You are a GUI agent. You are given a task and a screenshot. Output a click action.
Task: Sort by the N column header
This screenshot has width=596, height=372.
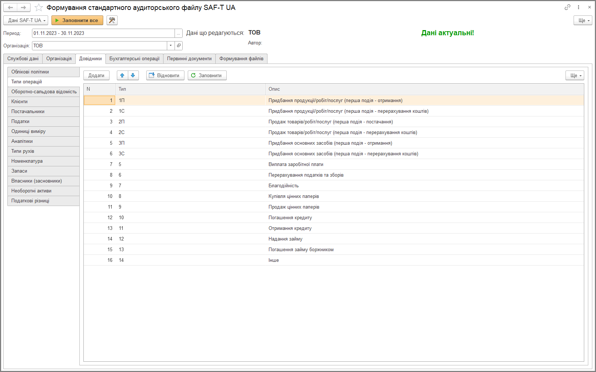pyautogui.click(x=100, y=89)
